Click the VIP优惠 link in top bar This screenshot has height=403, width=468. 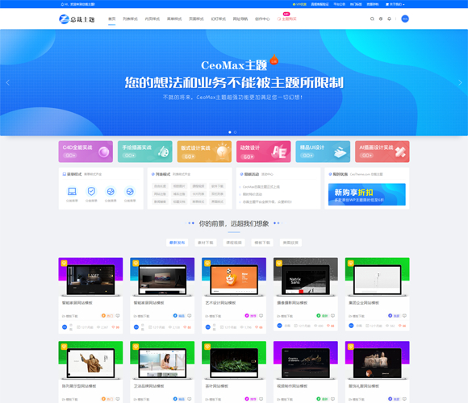[x=299, y=4]
